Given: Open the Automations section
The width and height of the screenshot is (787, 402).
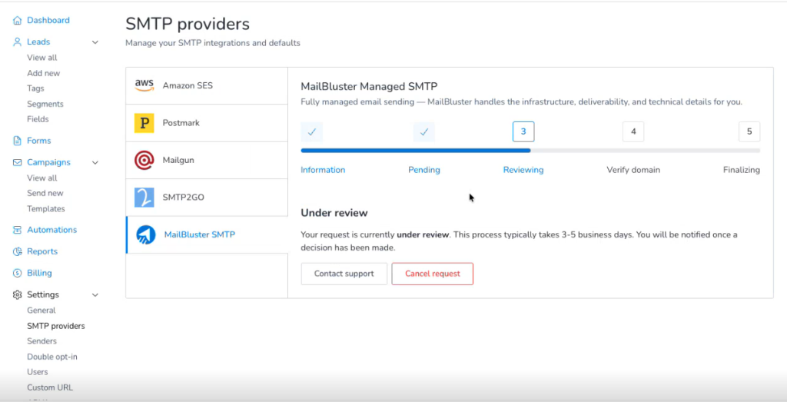Looking at the screenshot, I should 51,230.
